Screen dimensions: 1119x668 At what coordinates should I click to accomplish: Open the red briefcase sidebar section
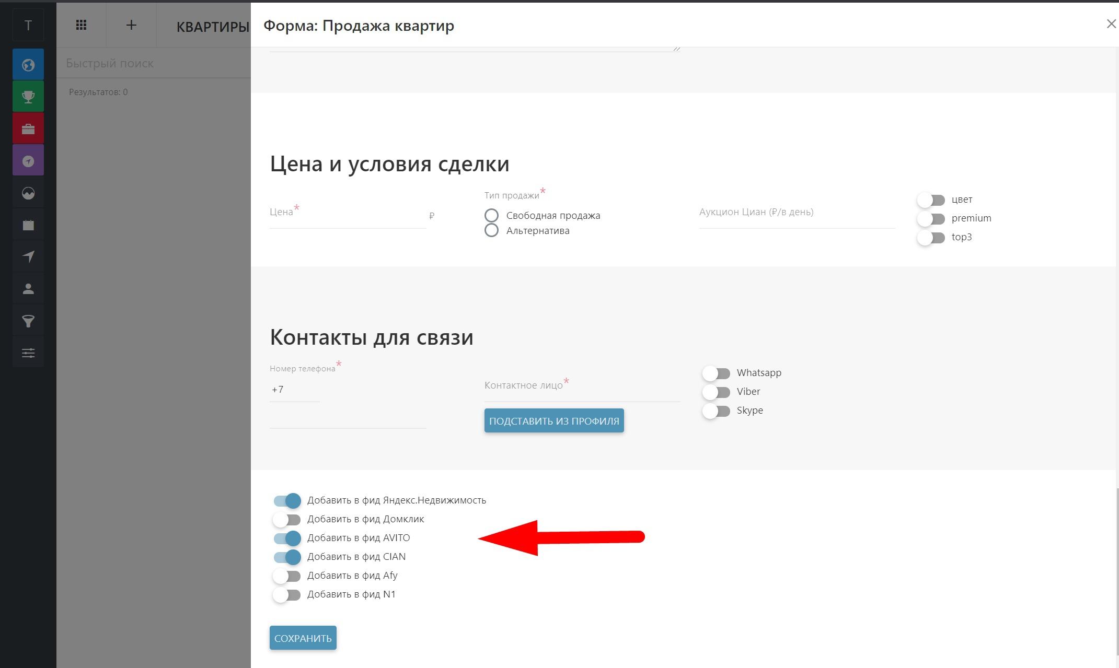click(28, 129)
